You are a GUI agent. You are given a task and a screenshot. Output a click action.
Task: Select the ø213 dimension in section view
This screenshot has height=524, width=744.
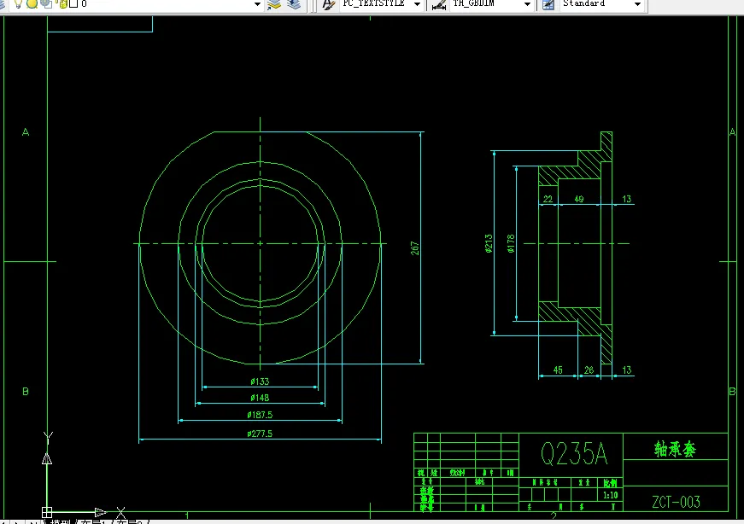[489, 243]
